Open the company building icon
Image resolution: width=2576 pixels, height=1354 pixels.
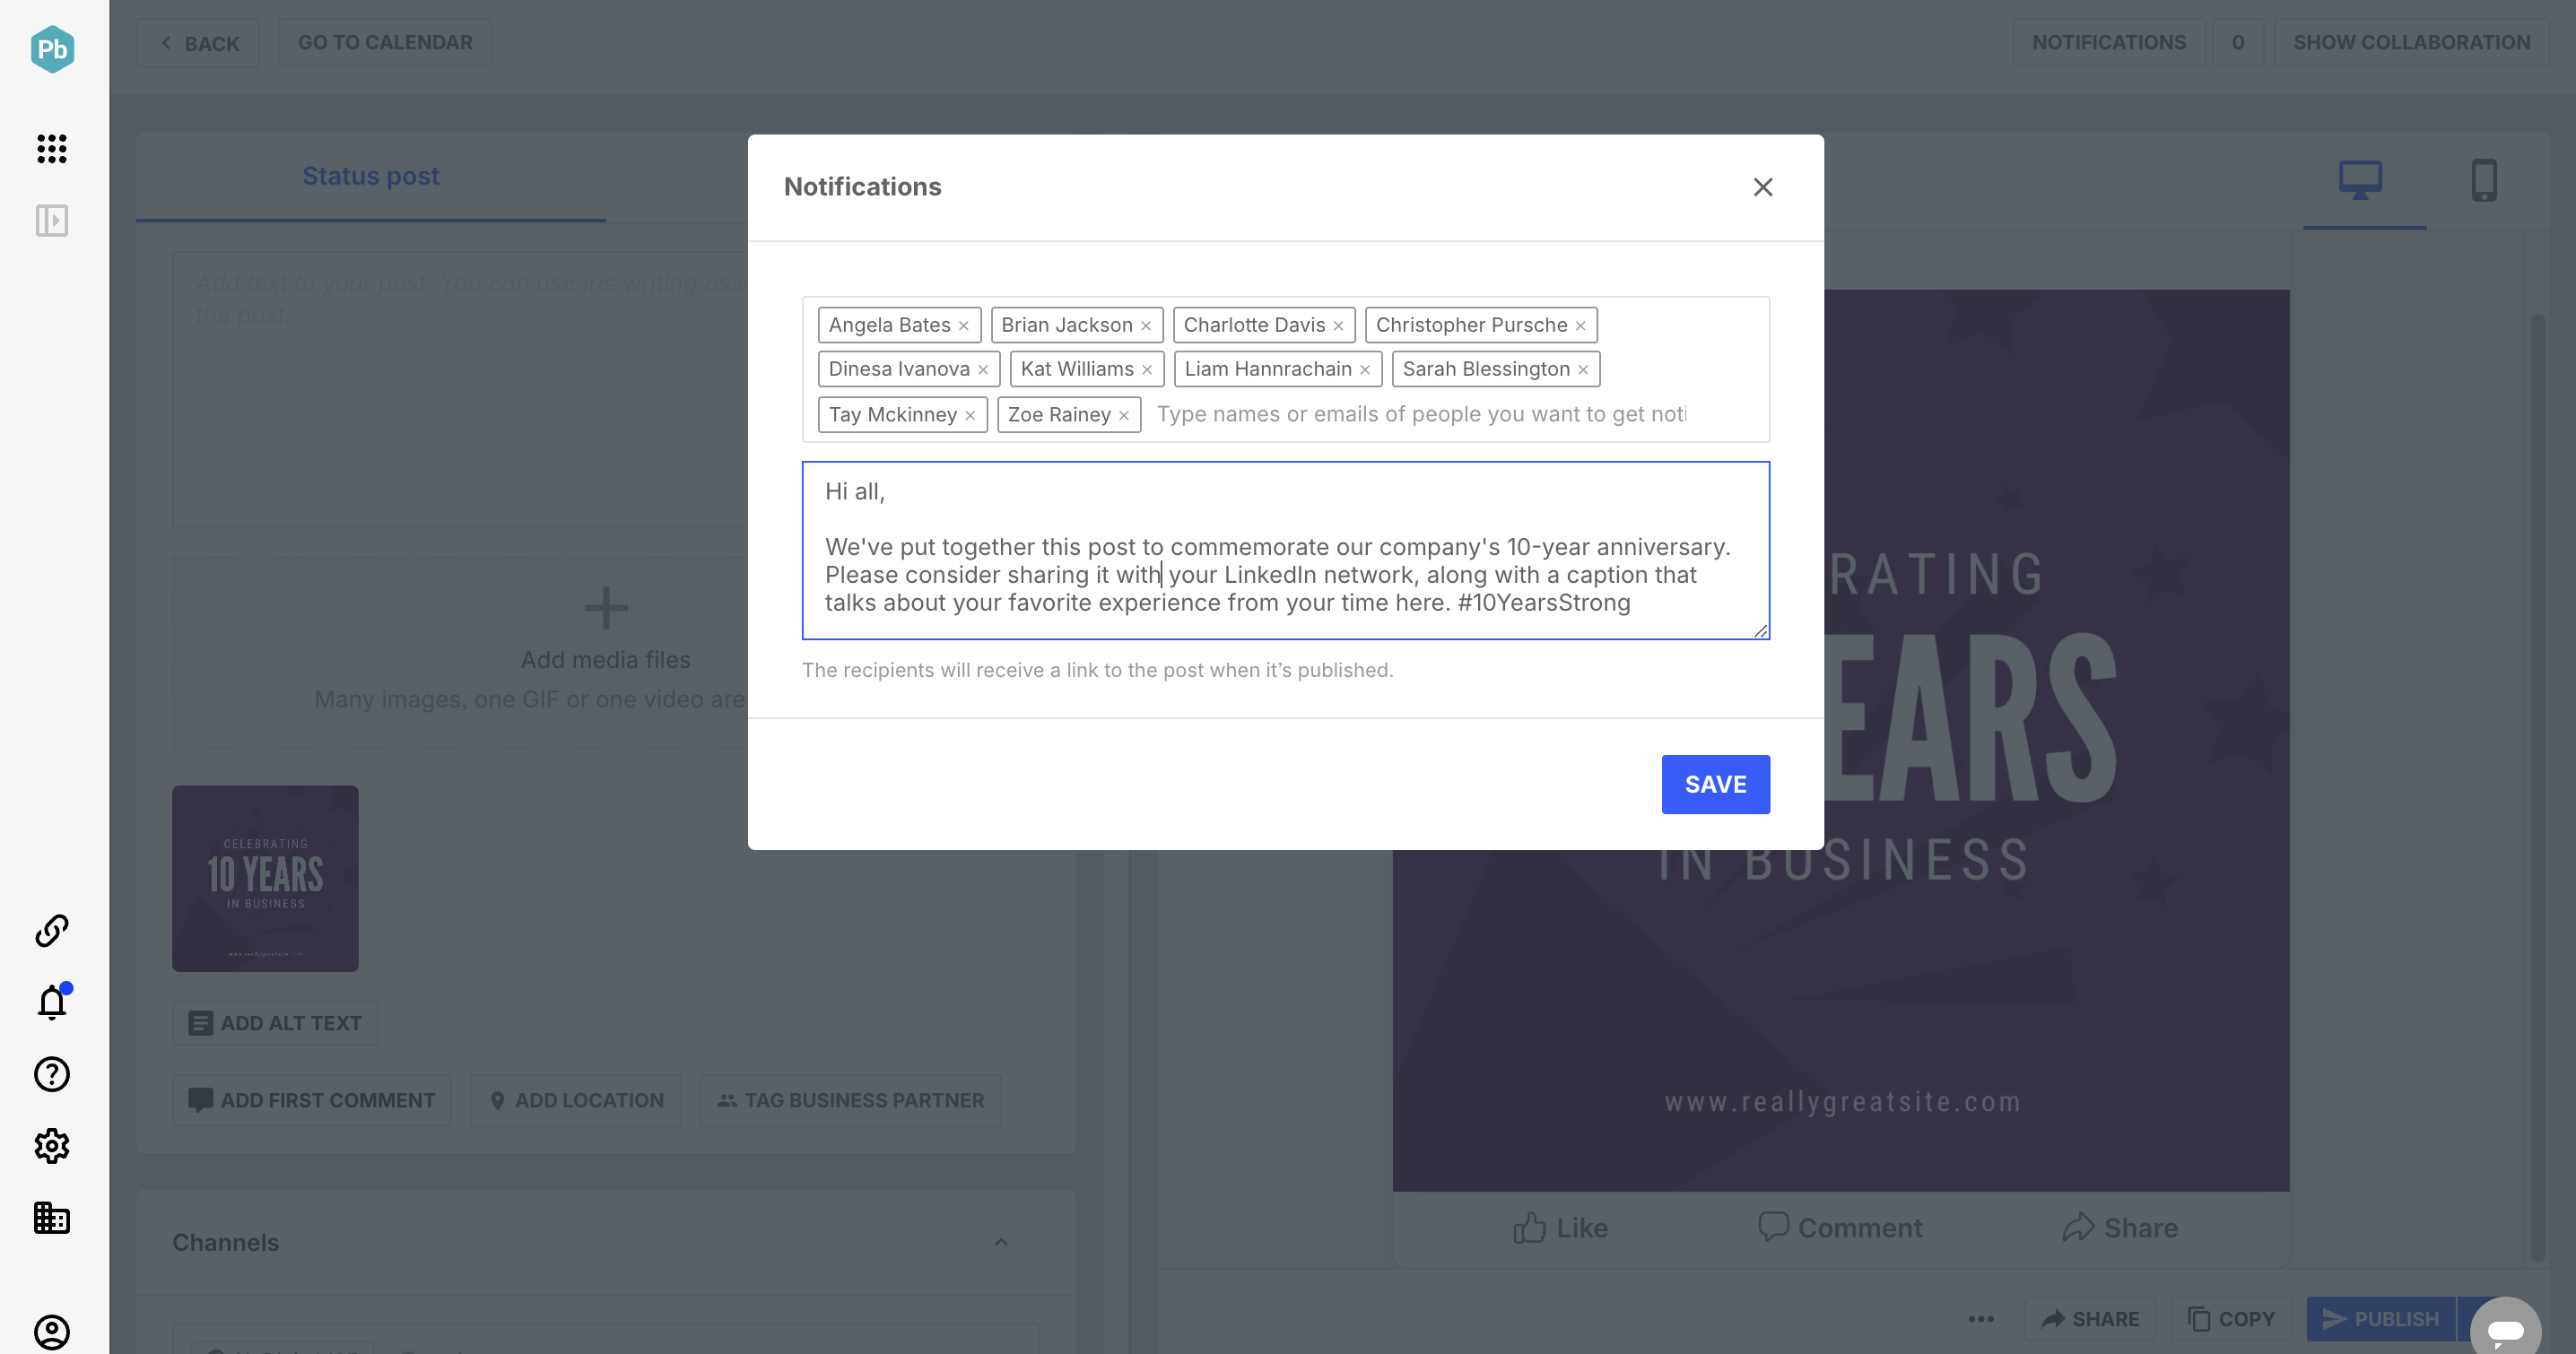click(52, 1218)
